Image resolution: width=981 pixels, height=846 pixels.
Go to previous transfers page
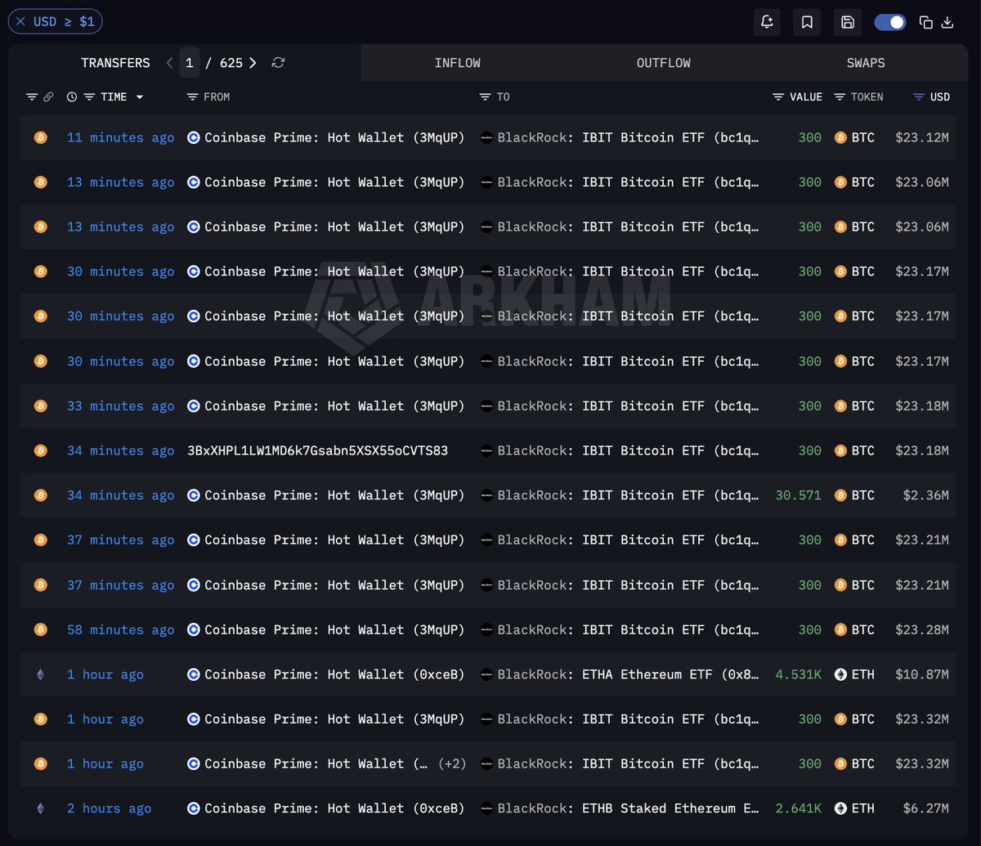[169, 63]
